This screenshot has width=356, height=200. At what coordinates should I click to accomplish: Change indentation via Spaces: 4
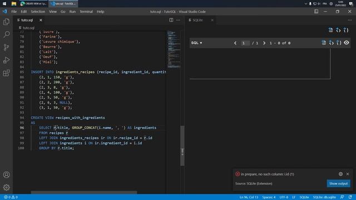[269, 197]
